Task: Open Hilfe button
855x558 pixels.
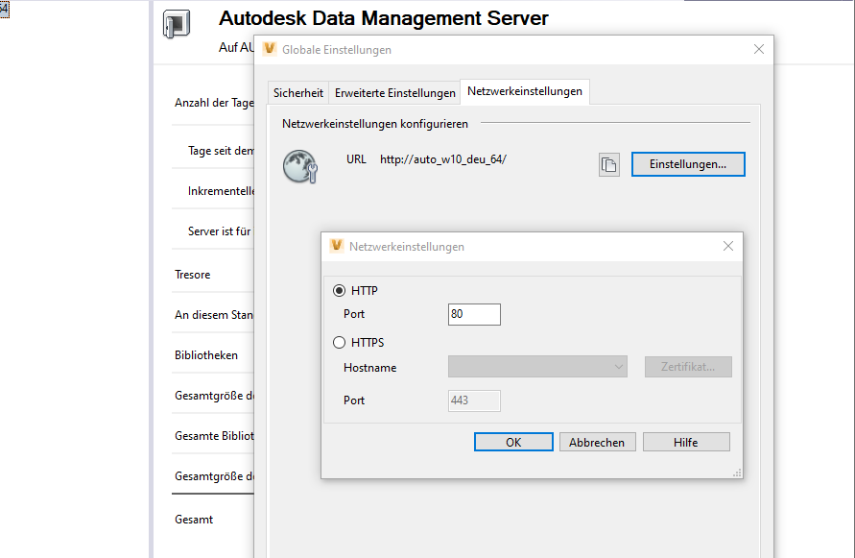Action: pos(686,442)
